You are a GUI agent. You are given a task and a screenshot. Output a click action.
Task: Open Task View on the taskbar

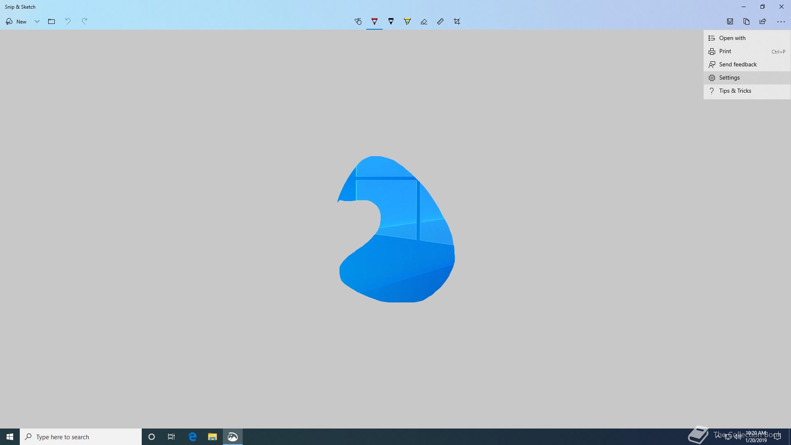pos(171,437)
